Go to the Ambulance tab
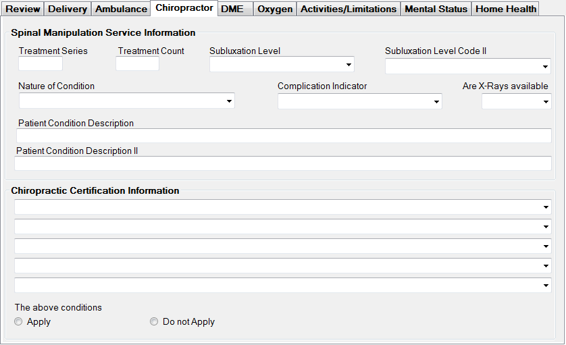This screenshot has width=566, height=345. [121, 9]
